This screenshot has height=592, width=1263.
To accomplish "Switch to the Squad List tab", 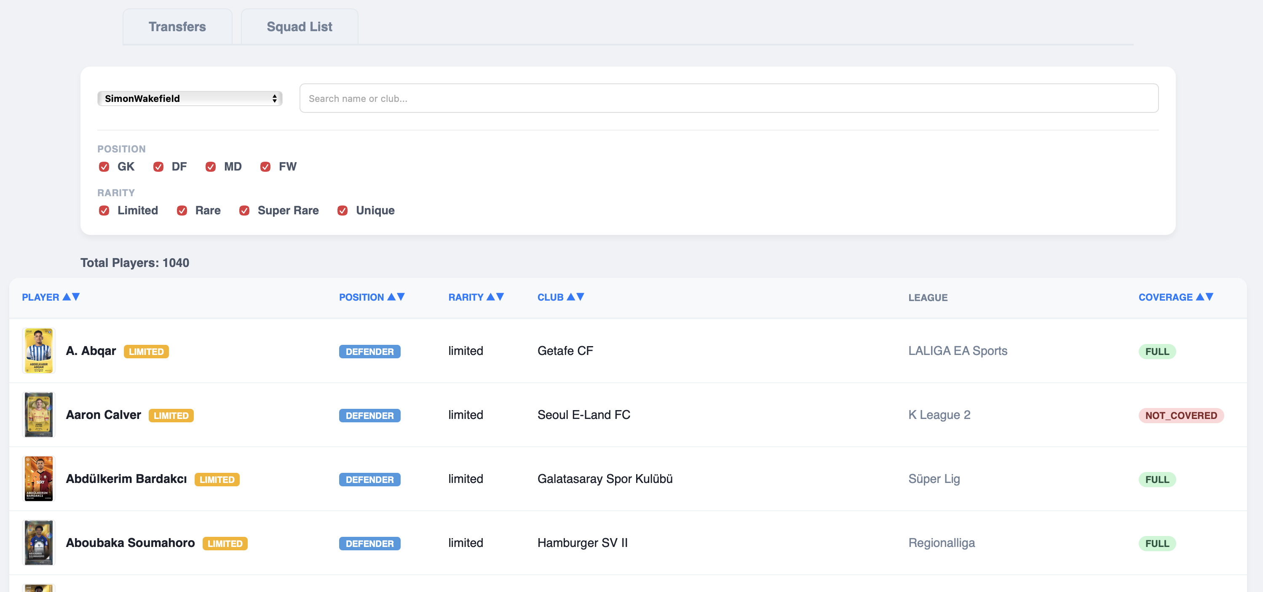I will click(x=299, y=27).
